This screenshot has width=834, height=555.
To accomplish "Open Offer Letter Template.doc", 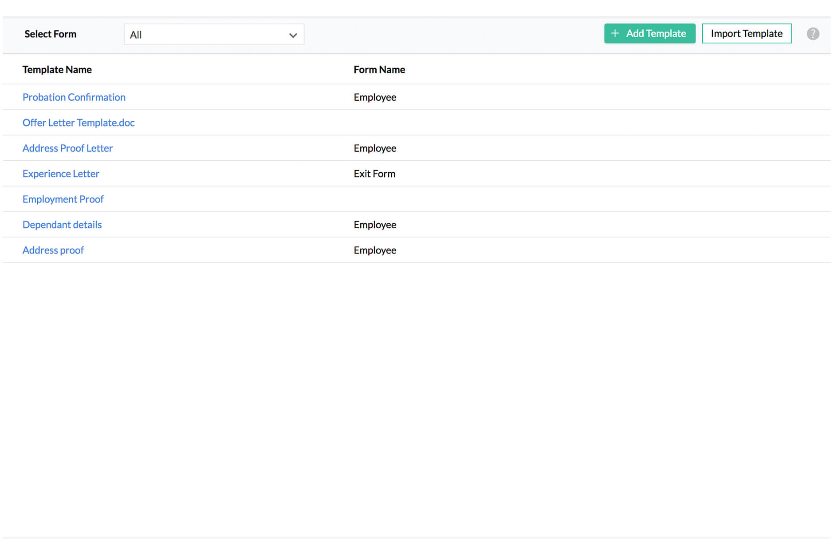I will pyautogui.click(x=79, y=123).
